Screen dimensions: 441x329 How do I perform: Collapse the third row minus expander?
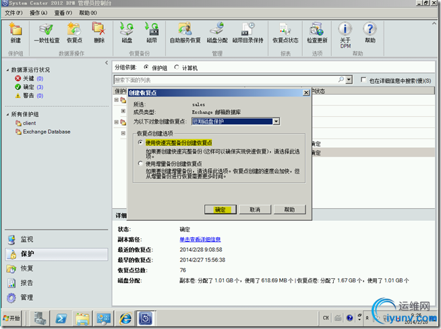(117, 122)
